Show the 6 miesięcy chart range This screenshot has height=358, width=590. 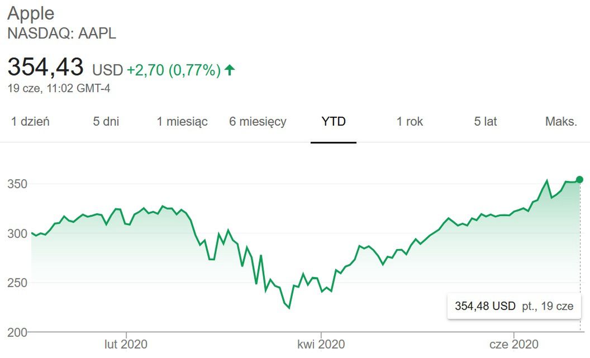pos(258,121)
